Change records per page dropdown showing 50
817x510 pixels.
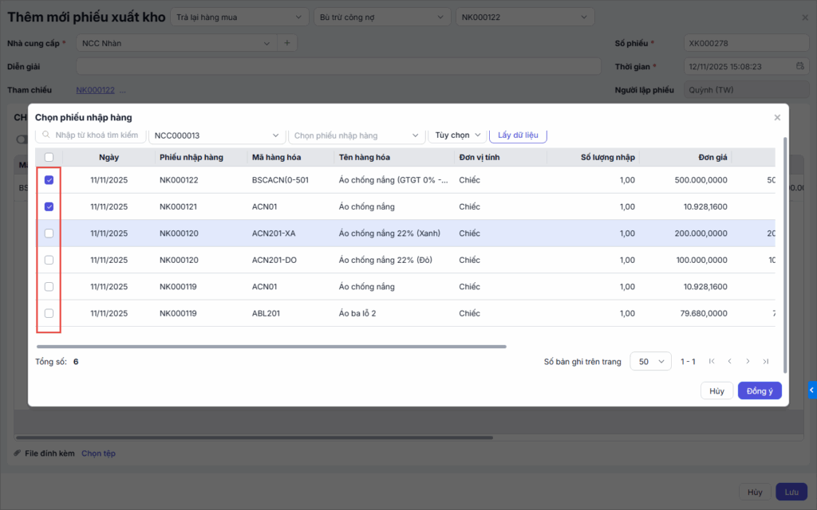(x=650, y=362)
